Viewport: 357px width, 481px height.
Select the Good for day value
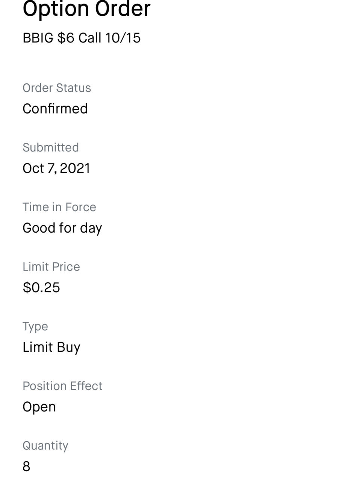tap(62, 228)
